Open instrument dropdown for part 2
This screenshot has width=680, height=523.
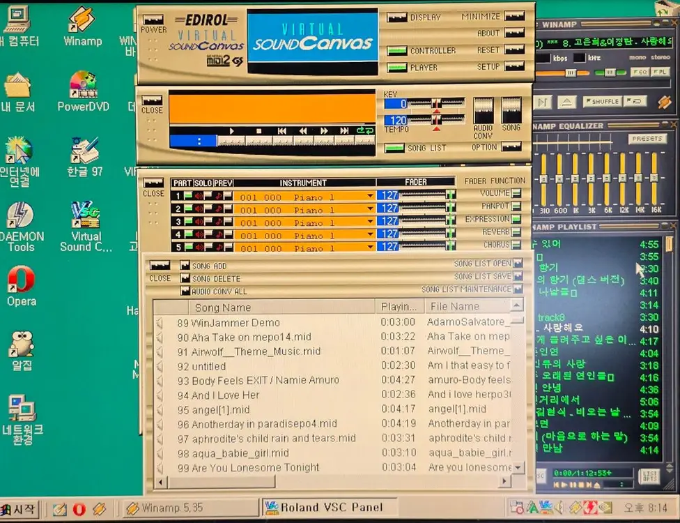(369, 209)
